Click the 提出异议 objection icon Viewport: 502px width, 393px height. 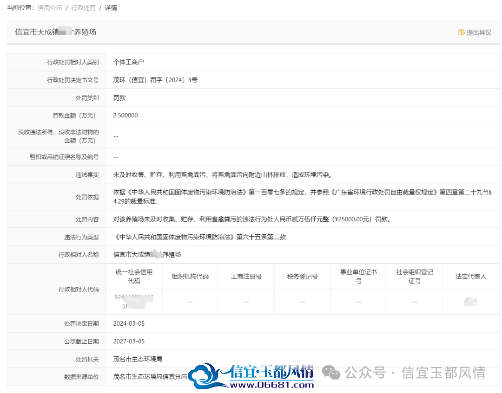tap(462, 32)
